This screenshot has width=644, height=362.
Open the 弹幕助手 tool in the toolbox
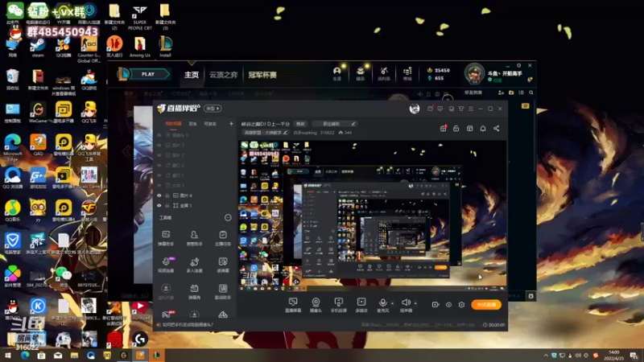[x=166, y=237]
